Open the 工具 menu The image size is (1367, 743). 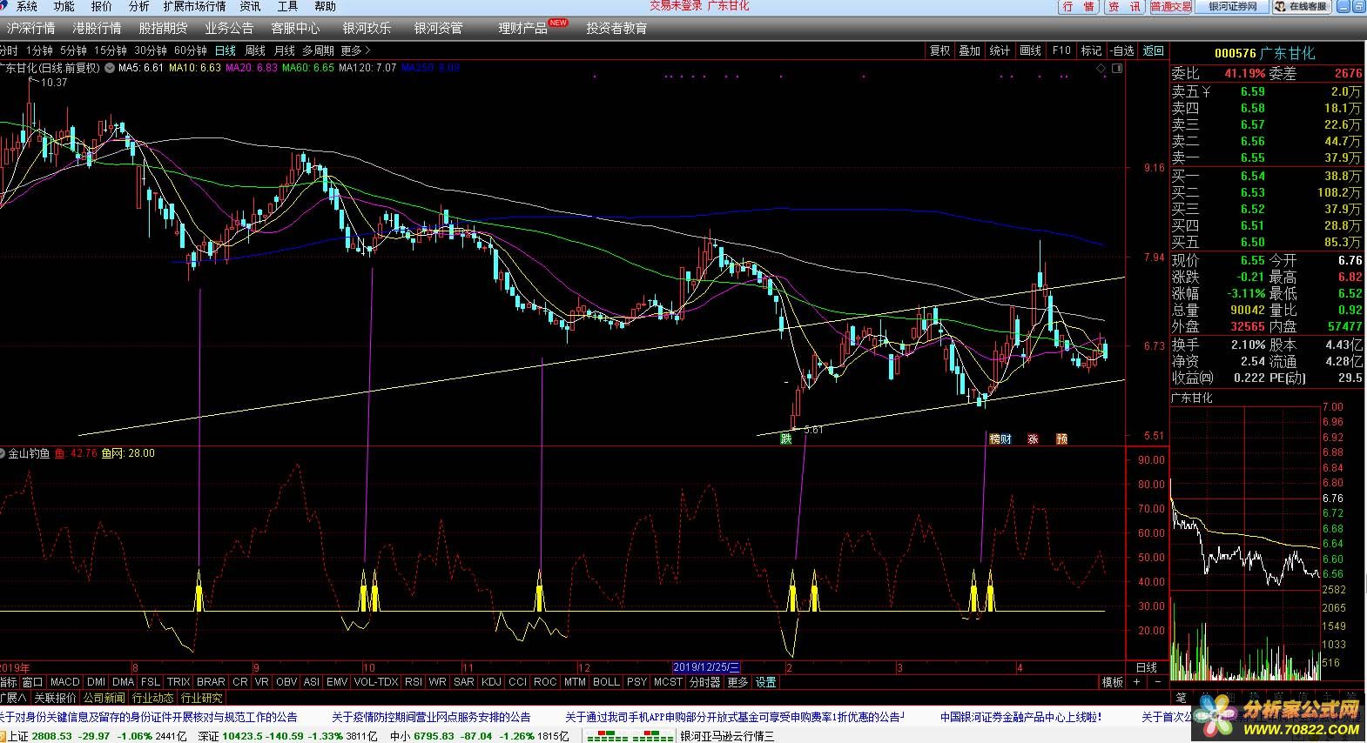click(287, 6)
